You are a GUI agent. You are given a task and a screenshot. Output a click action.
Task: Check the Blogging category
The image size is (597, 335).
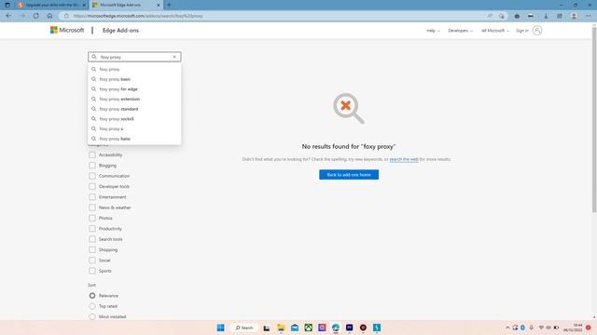(x=92, y=166)
